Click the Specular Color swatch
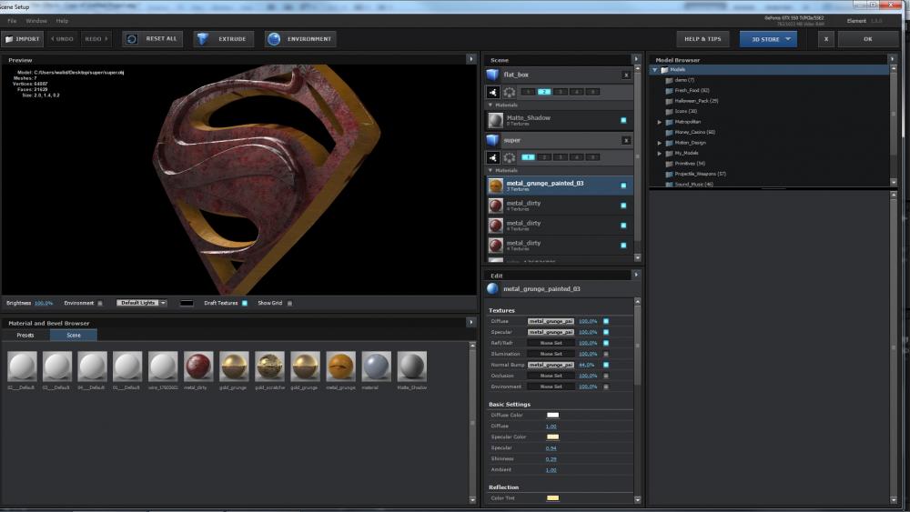This screenshot has width=910, height=512. pos(552,437)
